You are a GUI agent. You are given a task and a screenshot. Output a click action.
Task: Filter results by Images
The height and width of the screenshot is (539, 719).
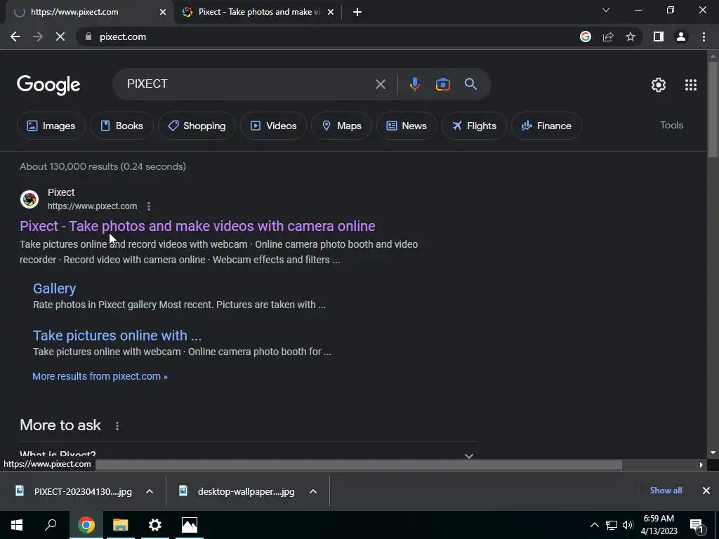(51, 126)
